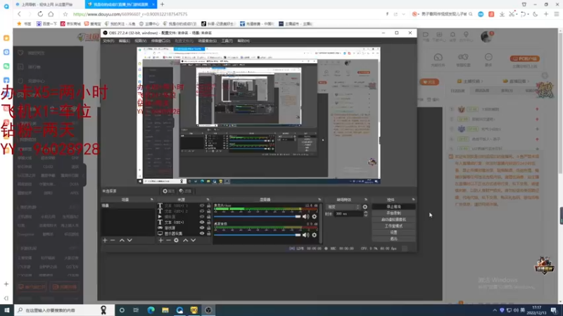Open user avatar on Douyu page
The image size is (563, 316).
click(486, 37)
